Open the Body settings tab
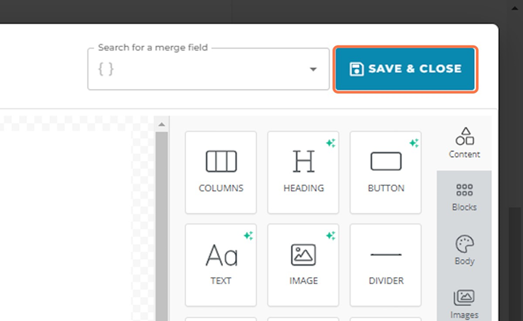The height and width of the screenshot is (321, 523). coord(464,250)
